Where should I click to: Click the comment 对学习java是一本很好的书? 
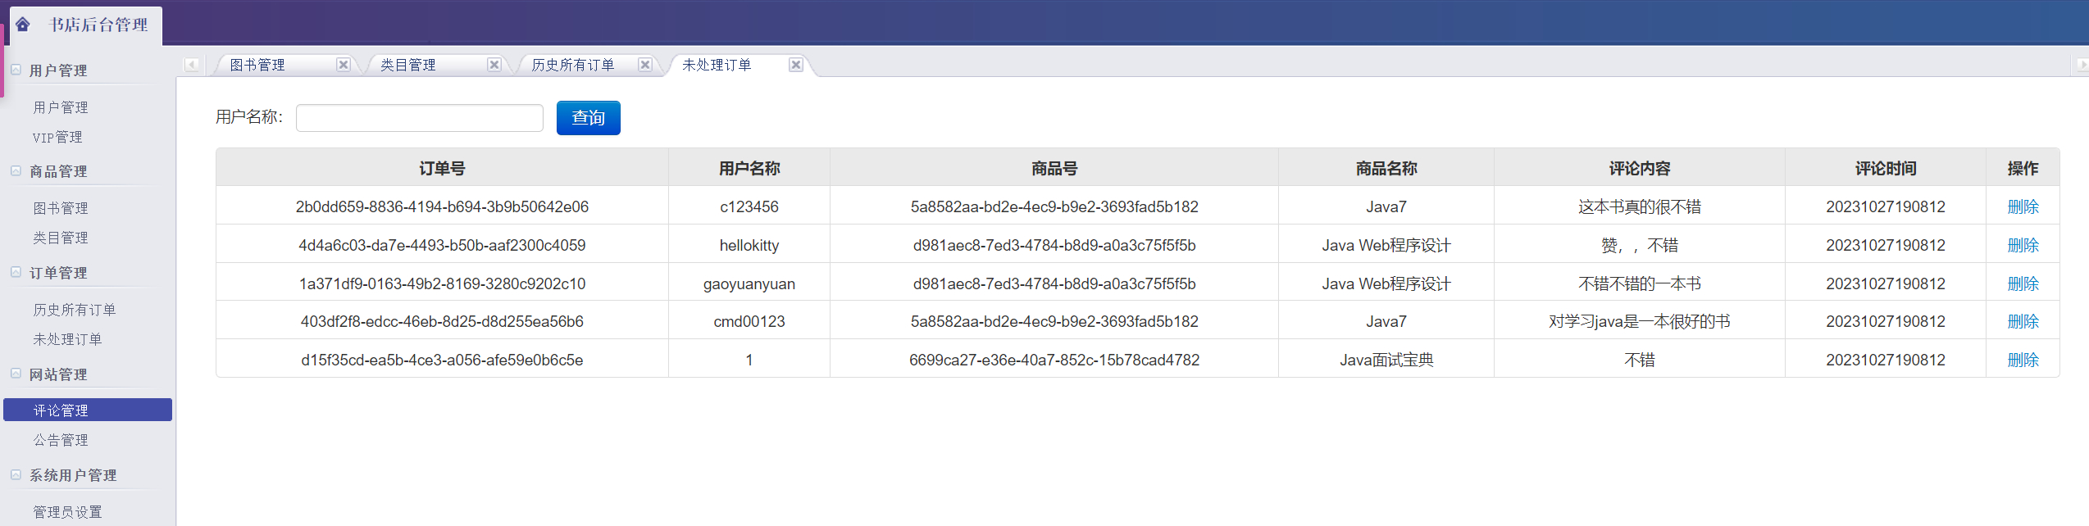[1640, 321]
